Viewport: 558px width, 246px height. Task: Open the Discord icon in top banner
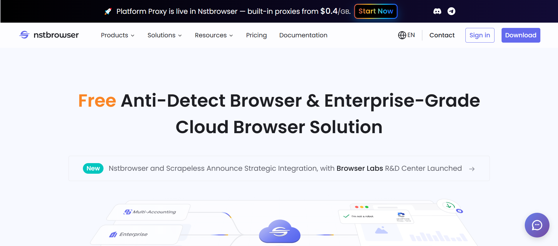pyautogui.click(x=437, y=11)
